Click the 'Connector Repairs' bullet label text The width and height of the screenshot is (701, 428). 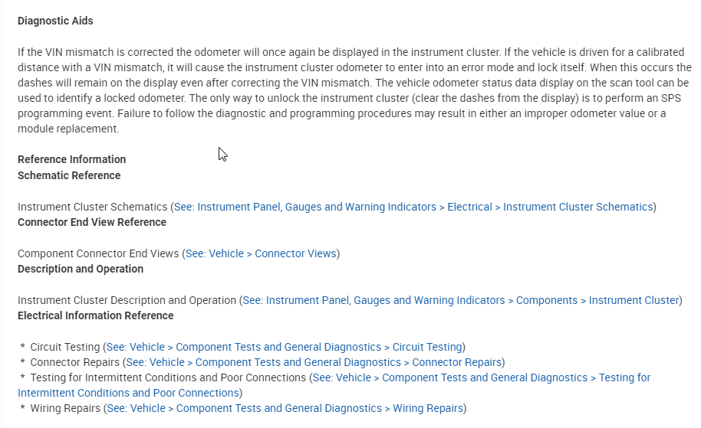(75, 362)
